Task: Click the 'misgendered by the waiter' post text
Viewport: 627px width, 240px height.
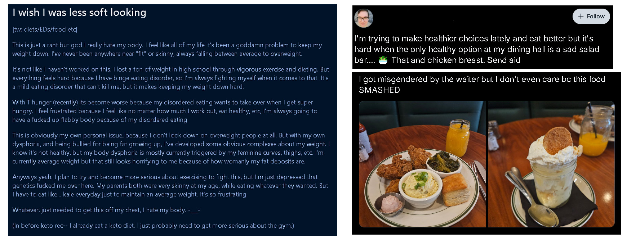Action: tap(482, 85)
